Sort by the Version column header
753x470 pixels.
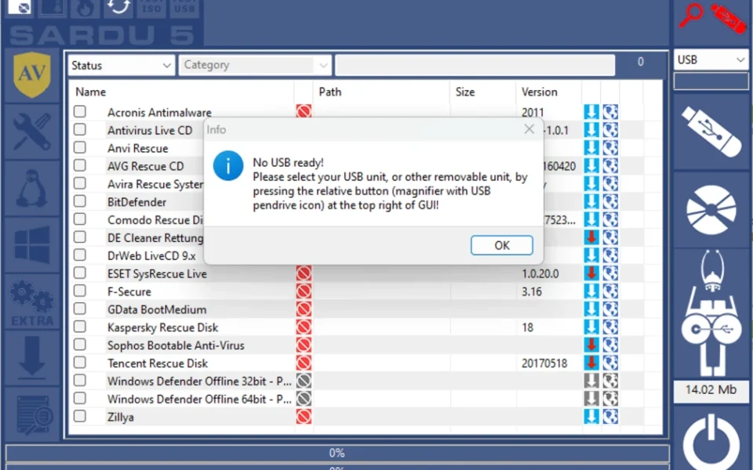coord(540,92)
